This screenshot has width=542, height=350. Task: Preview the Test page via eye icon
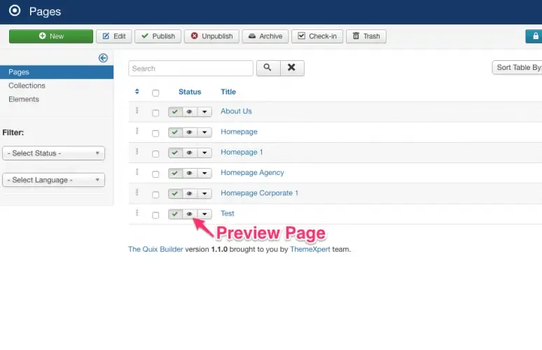click(x=190, y=214)
